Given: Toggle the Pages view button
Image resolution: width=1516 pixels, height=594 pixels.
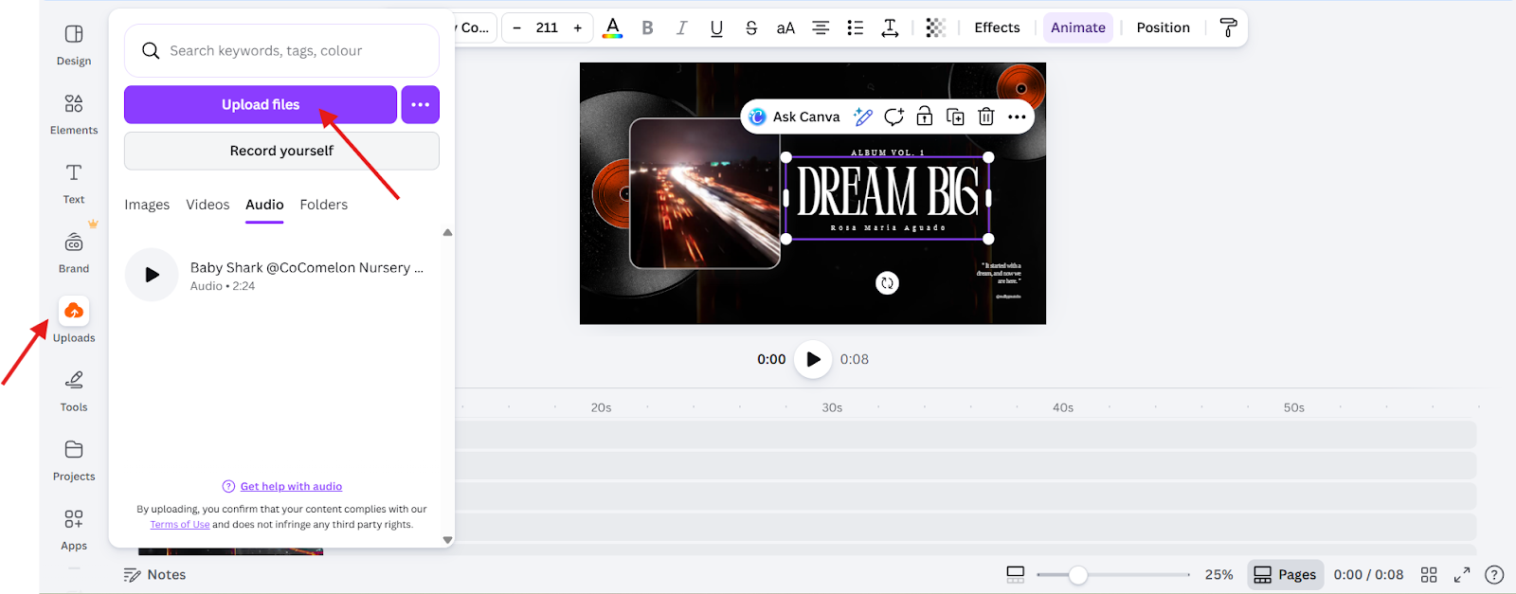Looking at the screenshot, I should click(1285, 575).
